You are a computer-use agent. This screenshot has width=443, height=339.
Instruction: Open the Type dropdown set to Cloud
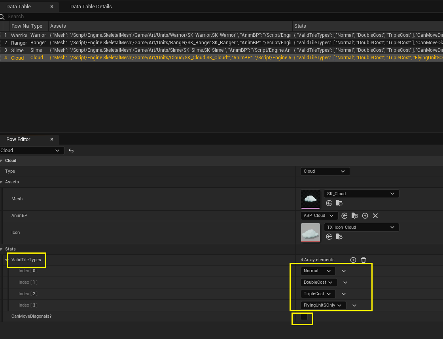click(325, 171)
